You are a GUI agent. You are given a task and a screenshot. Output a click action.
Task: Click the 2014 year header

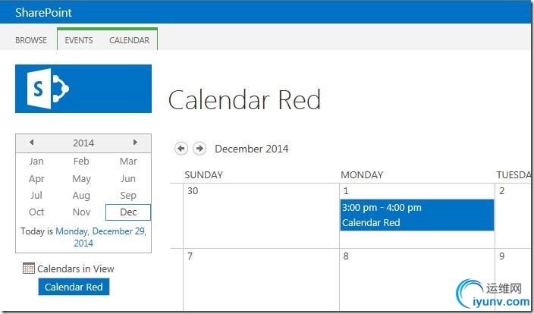click(83, 143)
